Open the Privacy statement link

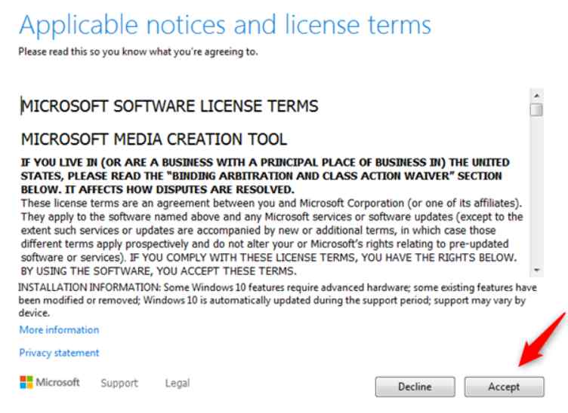[59, 353]
